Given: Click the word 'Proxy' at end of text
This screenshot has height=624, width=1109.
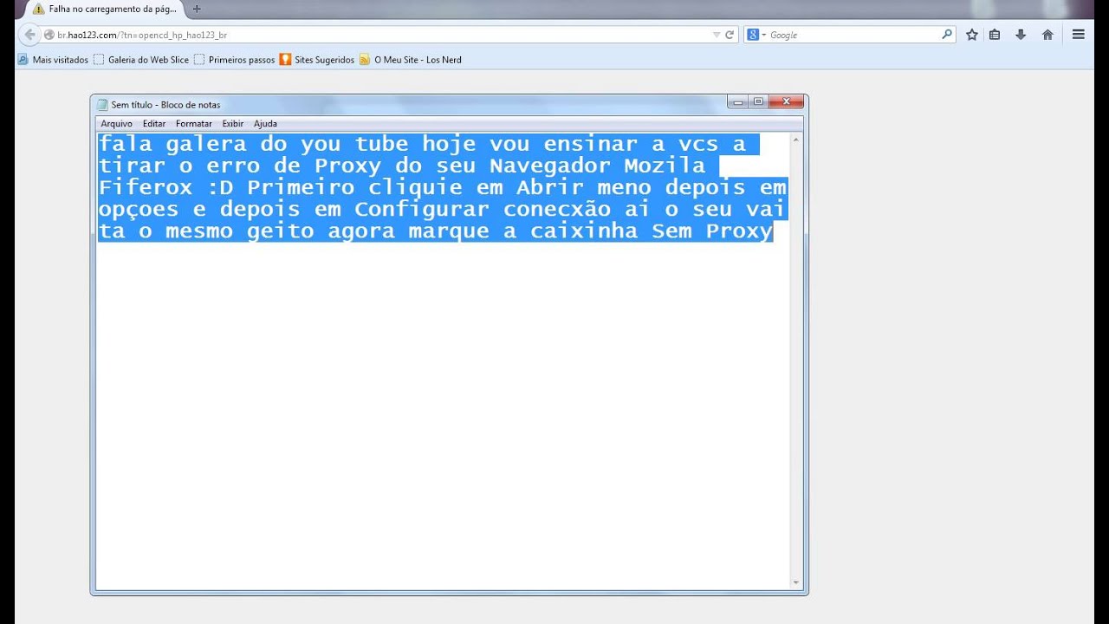Looking at the screenshot, I should point(738,231).
